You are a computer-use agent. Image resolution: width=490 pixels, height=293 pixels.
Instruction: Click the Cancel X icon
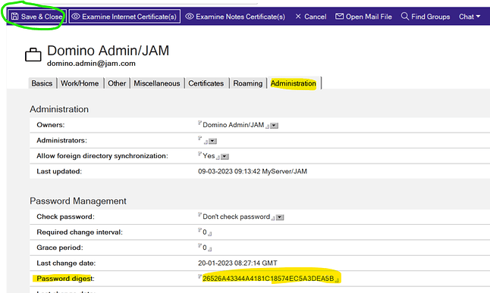tap(298, 16)
